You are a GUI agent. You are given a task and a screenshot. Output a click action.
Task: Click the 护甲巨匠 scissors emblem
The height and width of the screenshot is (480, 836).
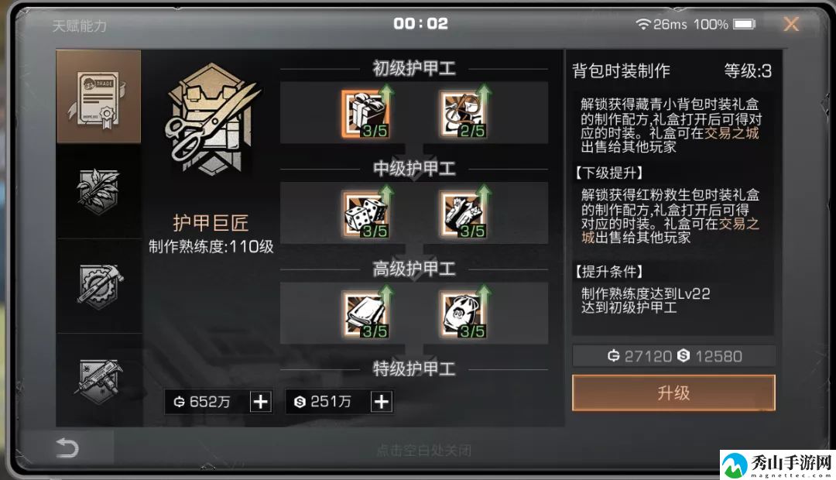click(211, 123)
